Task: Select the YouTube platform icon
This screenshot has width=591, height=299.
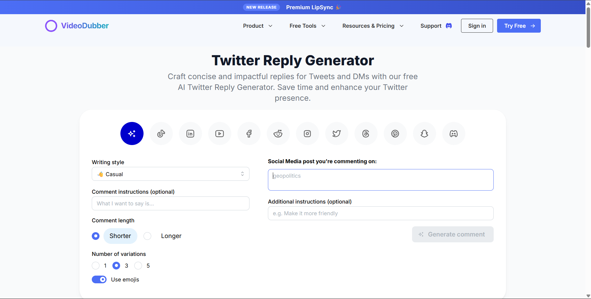Action: tap(219, 133)
